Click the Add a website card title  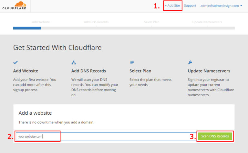(x=35, y=113)
